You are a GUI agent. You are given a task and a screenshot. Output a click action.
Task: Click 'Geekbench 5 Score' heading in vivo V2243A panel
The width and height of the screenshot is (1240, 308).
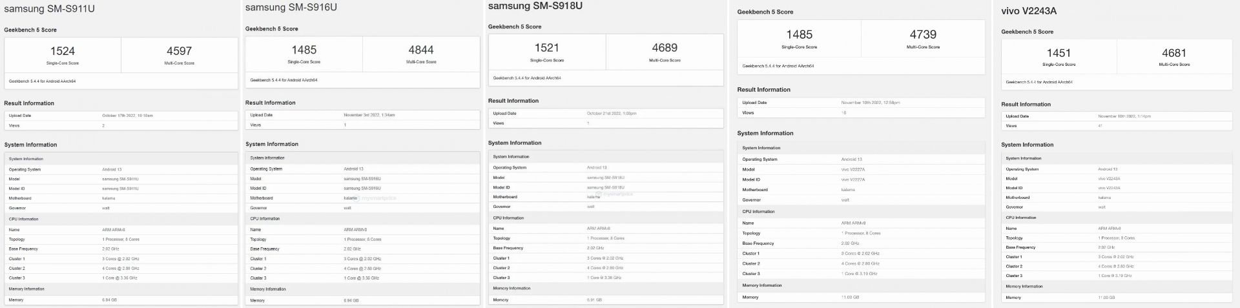pos(1027,32)
